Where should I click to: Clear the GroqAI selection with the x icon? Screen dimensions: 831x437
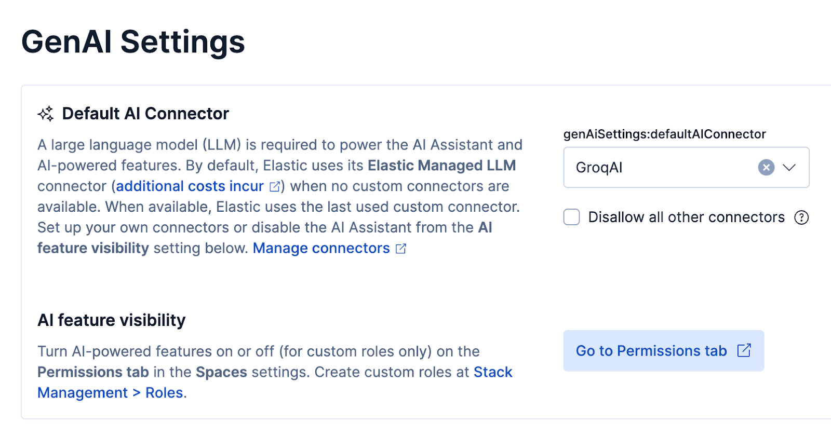point(766,167)
